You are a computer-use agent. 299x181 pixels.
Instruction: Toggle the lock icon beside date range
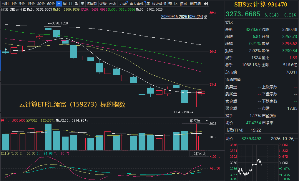click(205, 17)
